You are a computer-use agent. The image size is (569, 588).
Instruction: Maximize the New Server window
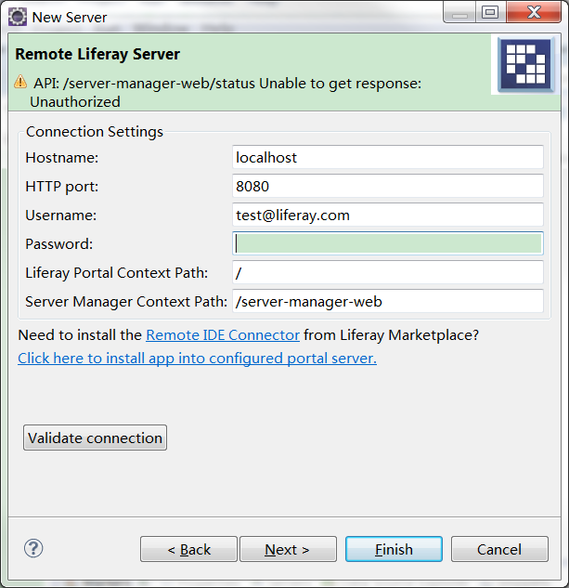(489, 13)
